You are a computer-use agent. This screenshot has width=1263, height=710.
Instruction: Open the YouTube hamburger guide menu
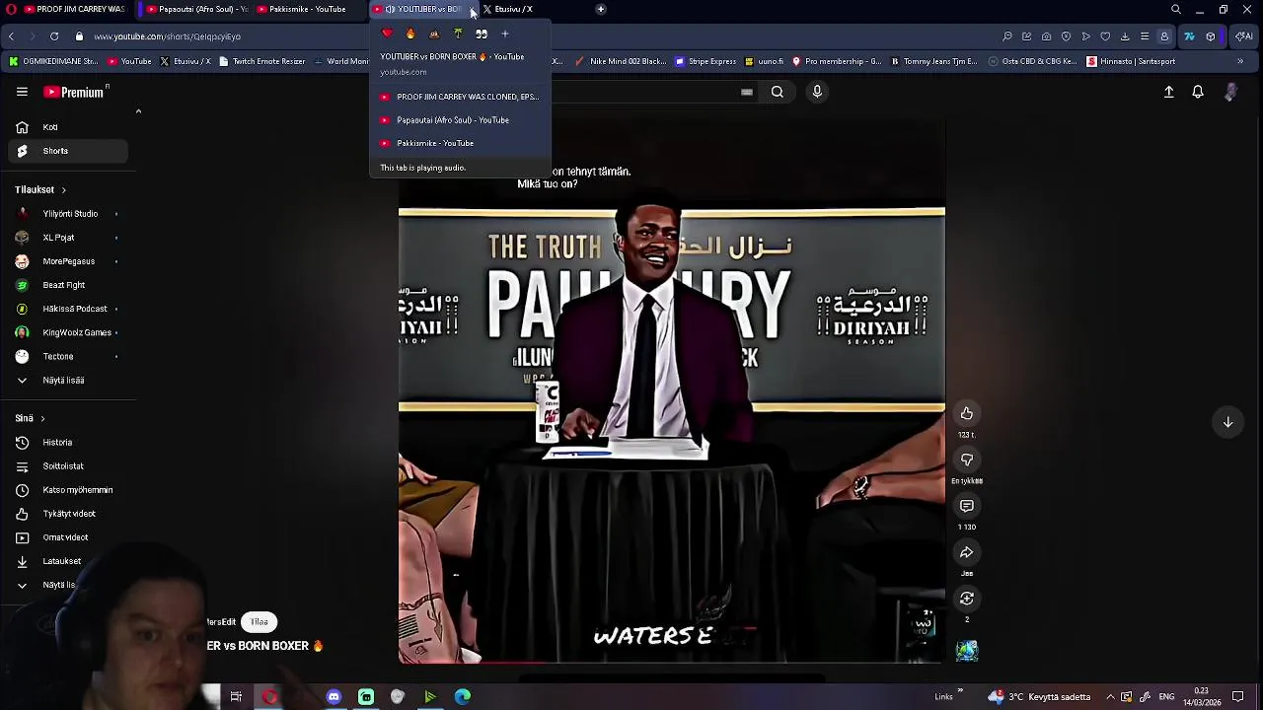point(22,92)
